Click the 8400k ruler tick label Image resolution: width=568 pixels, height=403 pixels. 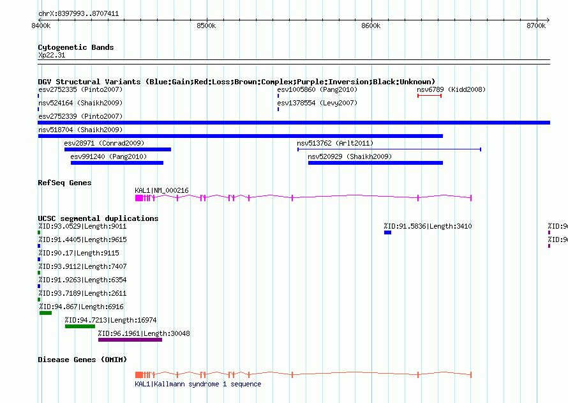coord(41,26)
